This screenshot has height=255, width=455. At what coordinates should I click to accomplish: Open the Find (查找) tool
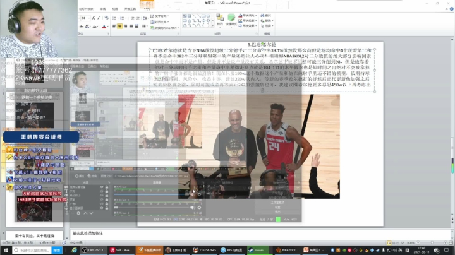(x=266, y=15)
